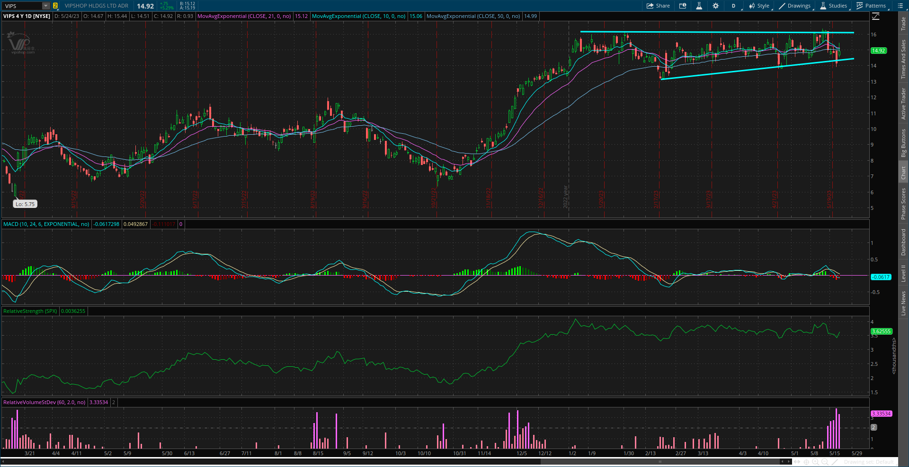Click the crosshair cursor icon at bottom
The image size is (909, 467).
(x=806, y=462)
